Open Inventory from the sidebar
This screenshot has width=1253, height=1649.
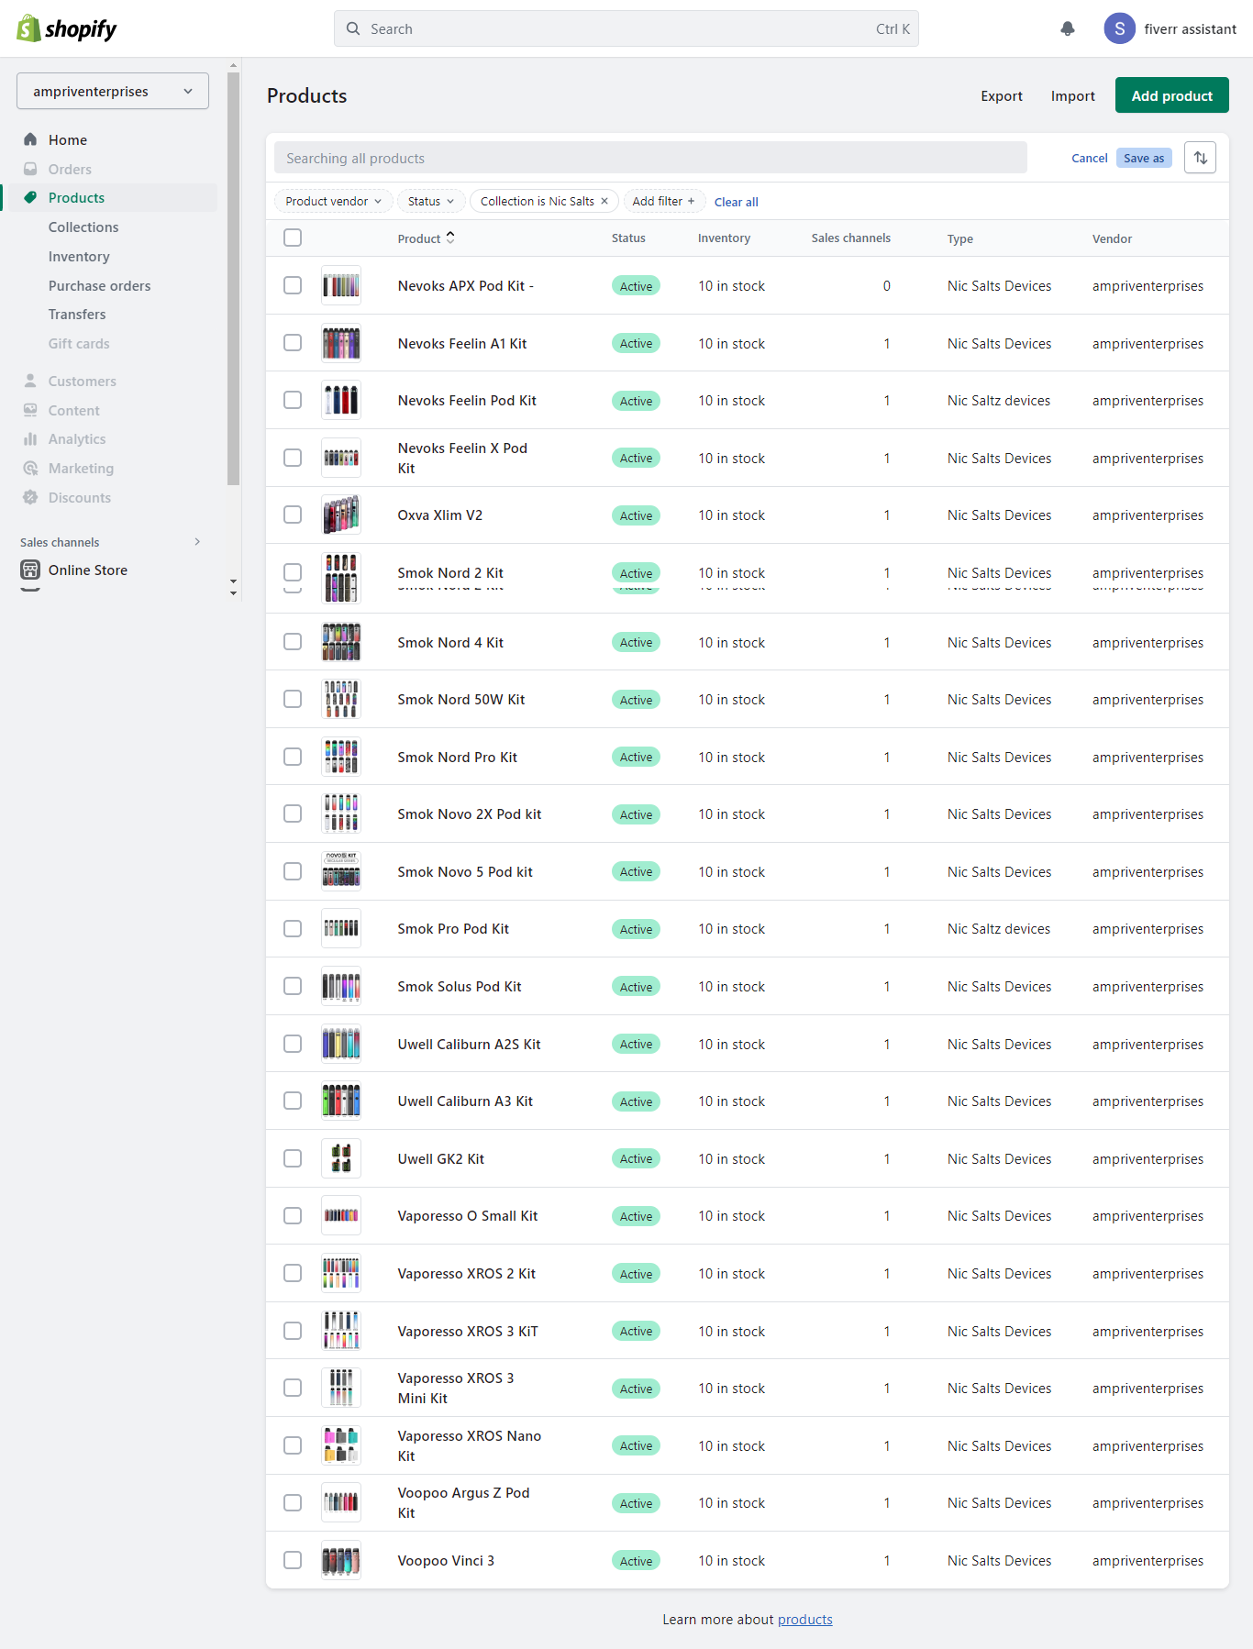[x=79, y=257]
